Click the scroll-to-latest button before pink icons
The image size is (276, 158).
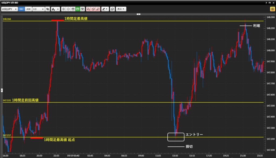(x=82, y=9)
